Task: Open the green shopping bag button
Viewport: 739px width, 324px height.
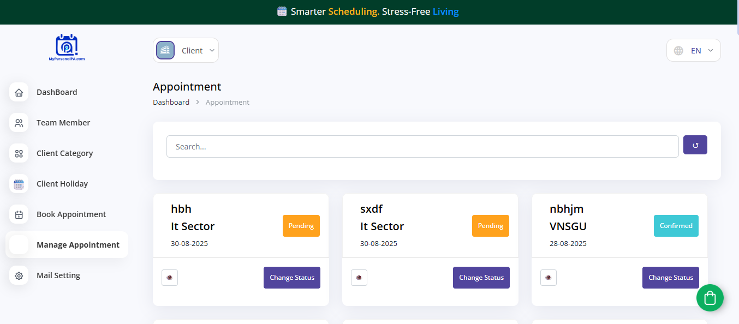Action: (710, 298)
